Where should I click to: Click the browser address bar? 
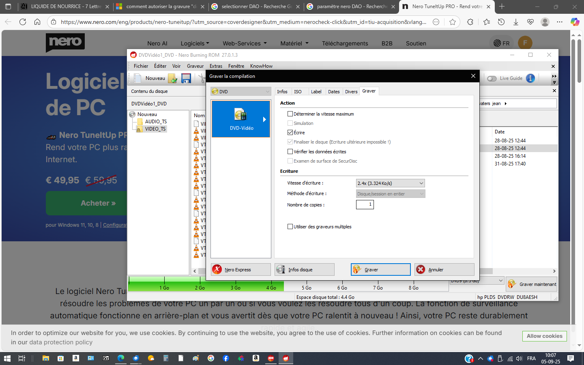coord(243,22)
